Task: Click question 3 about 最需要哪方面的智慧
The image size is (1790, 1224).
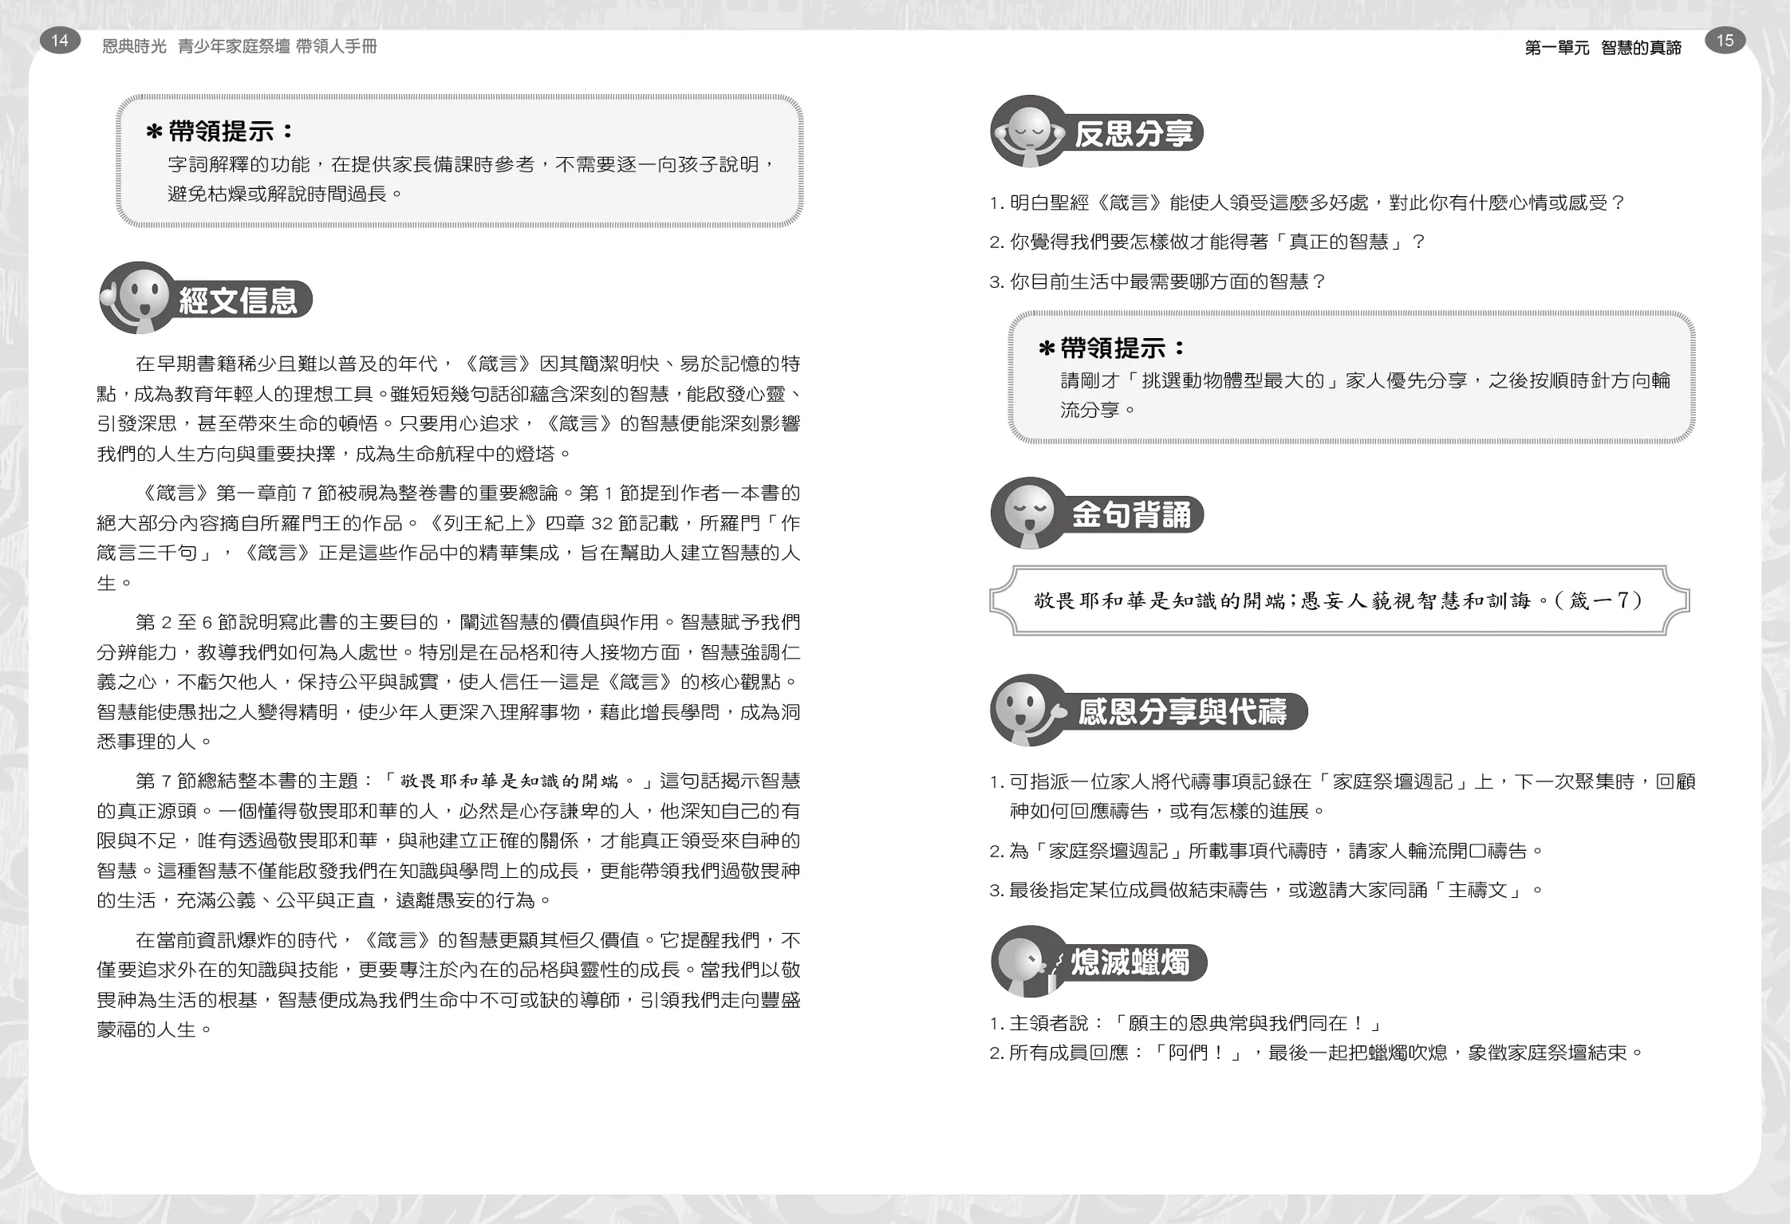Action: pos(1157,281)
